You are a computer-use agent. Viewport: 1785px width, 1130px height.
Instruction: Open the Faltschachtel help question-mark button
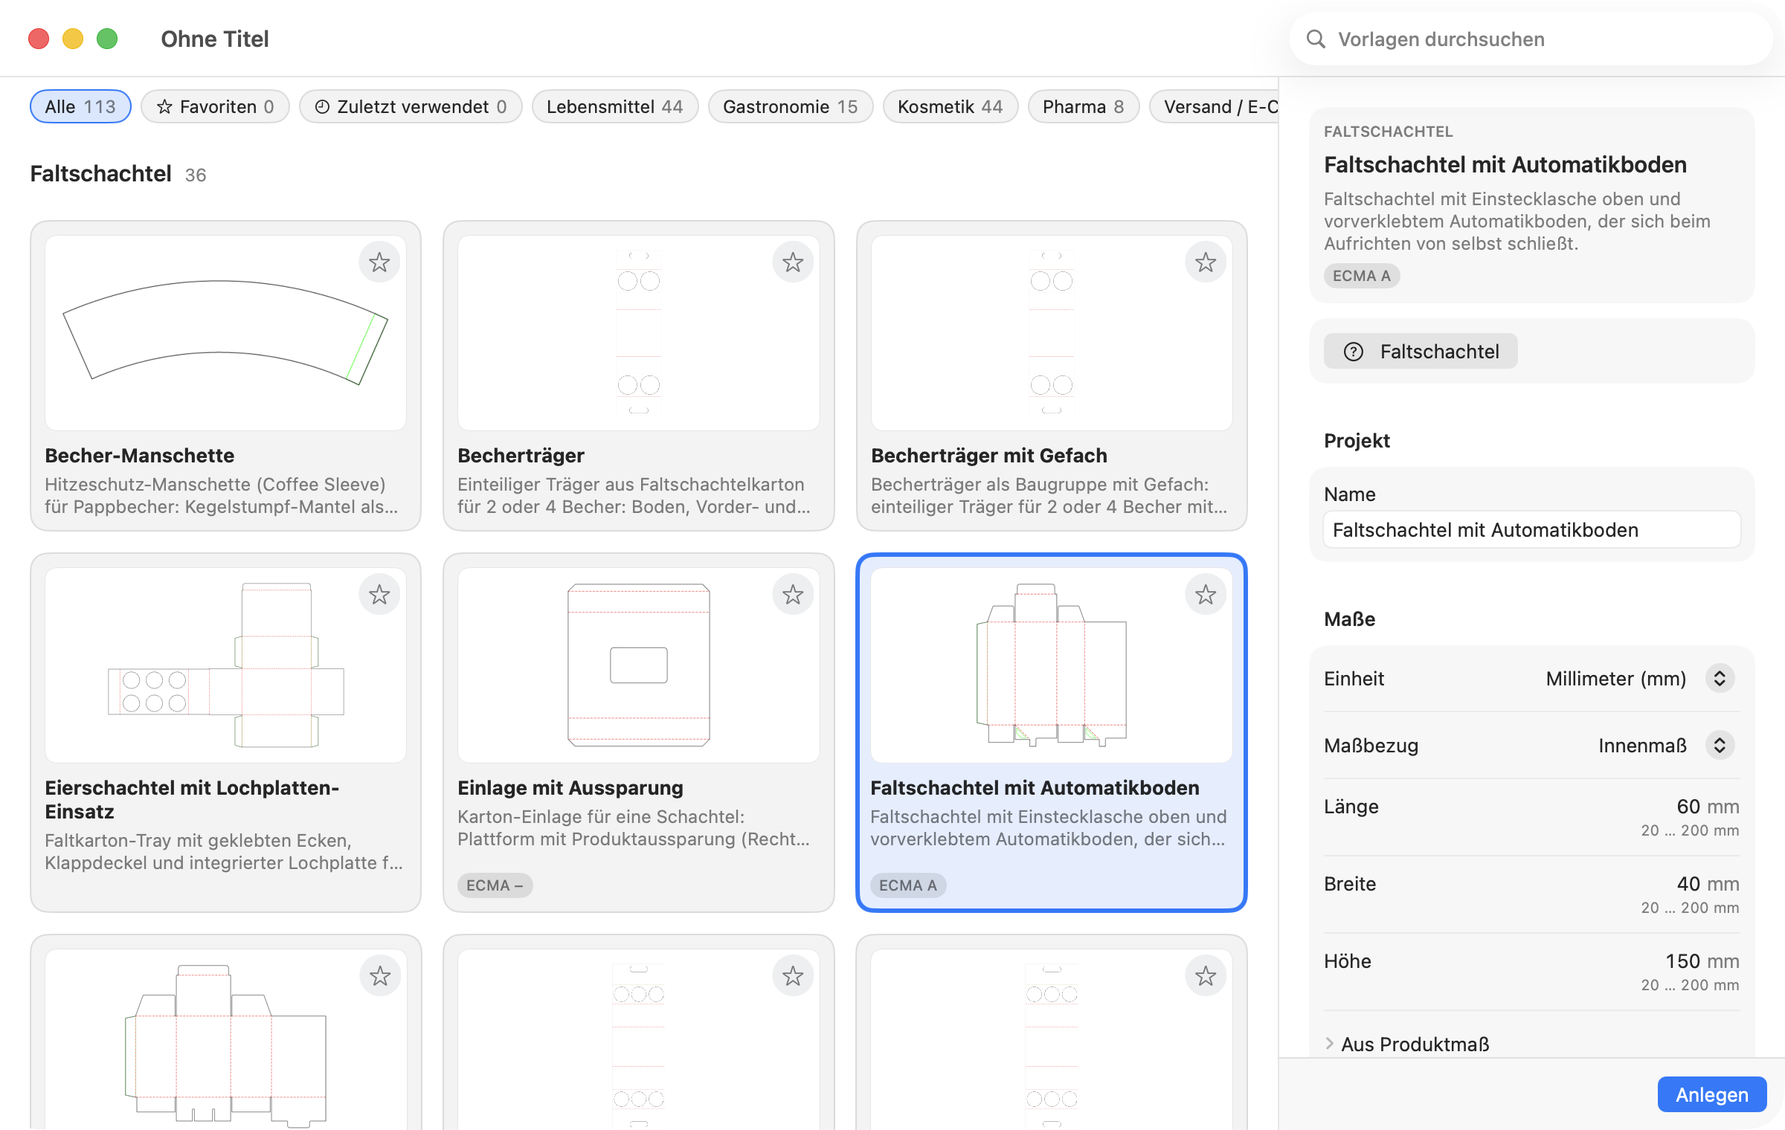click(x=1421, y=351)
